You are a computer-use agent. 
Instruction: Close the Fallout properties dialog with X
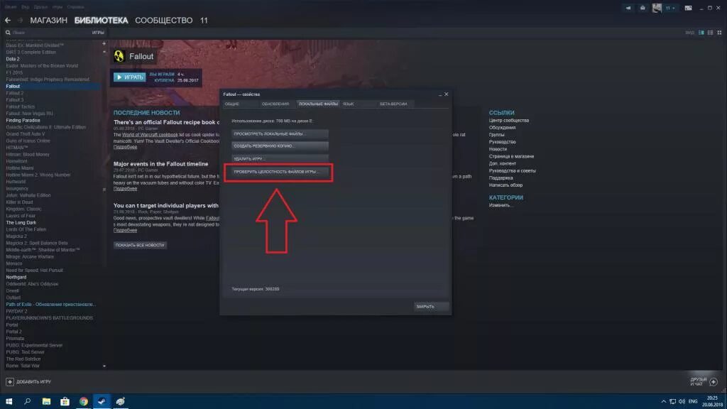pos(446,94)
